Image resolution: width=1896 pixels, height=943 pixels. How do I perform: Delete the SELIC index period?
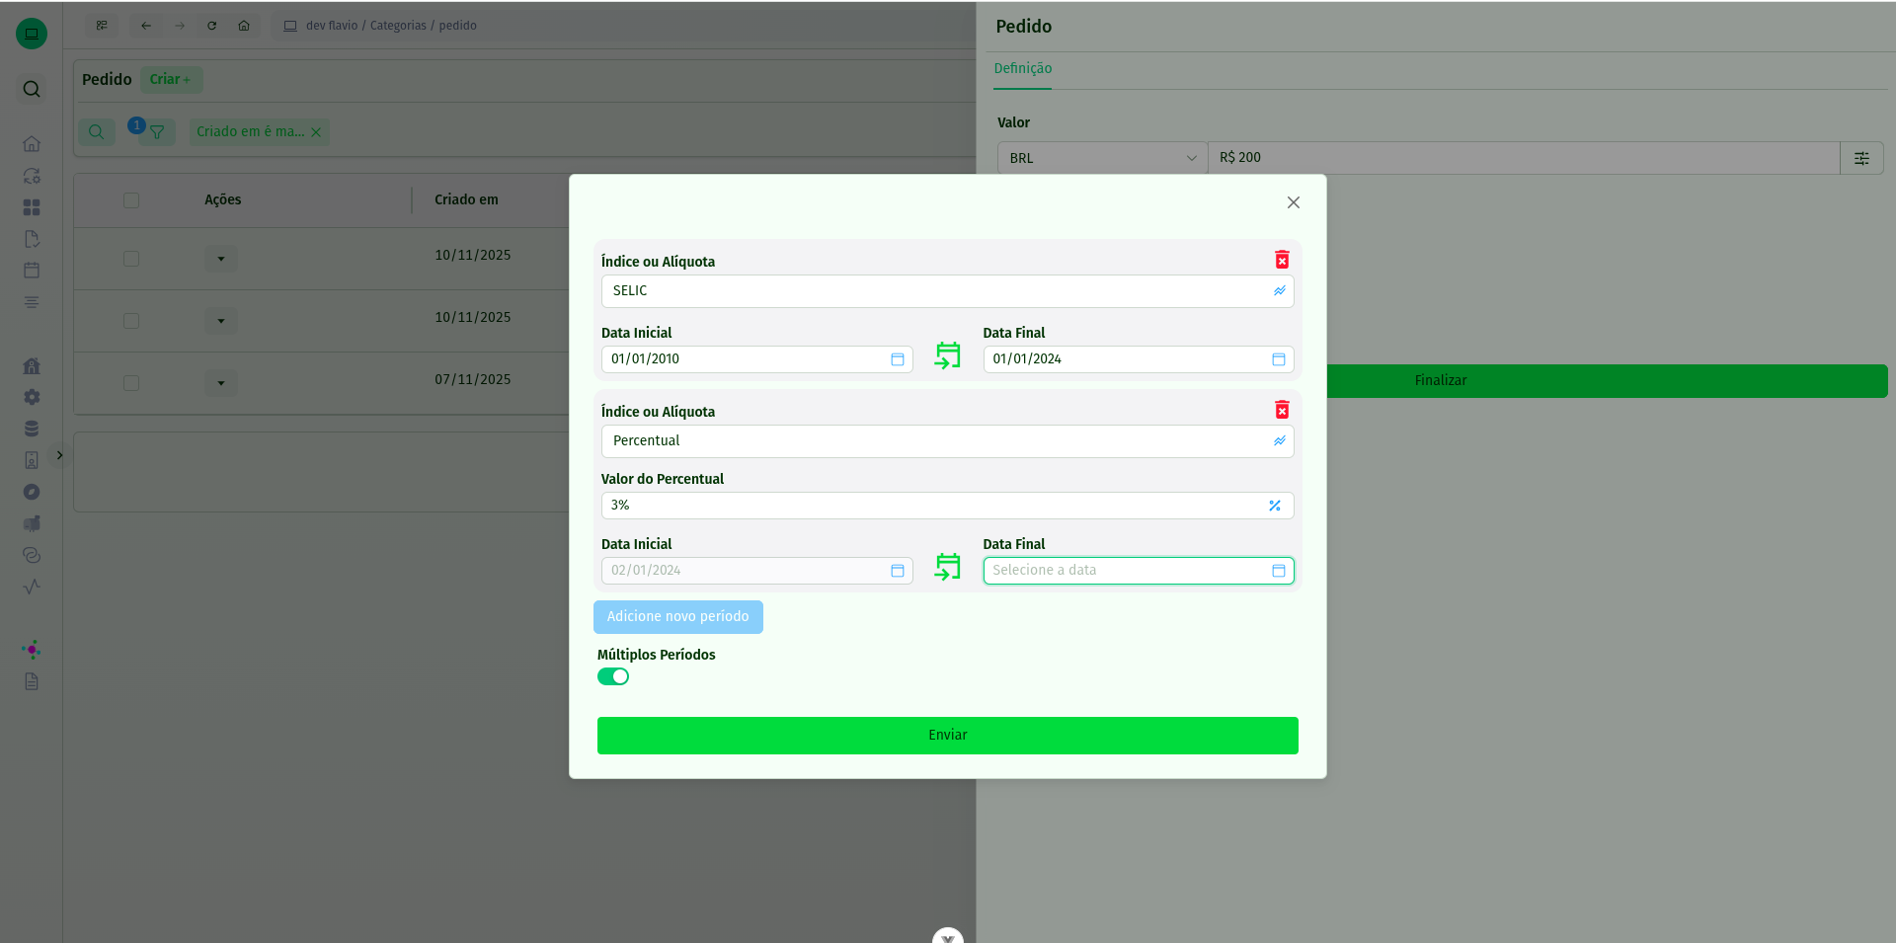point(1282,260)
